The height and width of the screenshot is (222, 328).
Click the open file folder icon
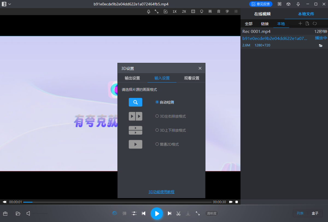(x=18, y=214)
